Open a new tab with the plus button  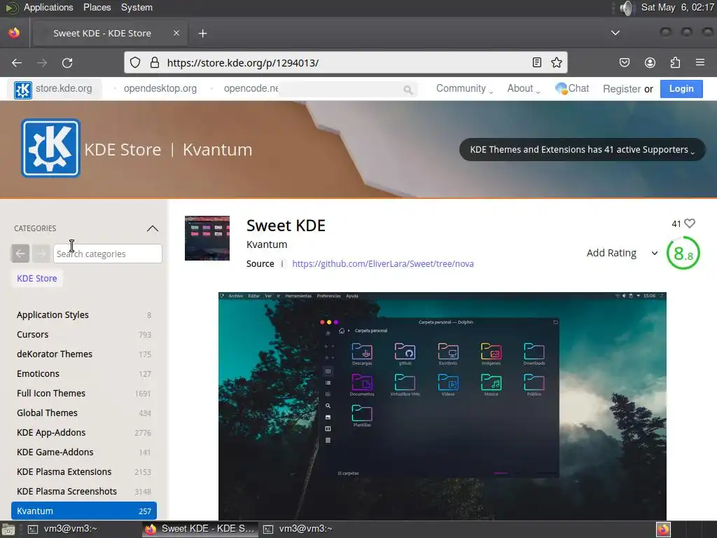202,34
